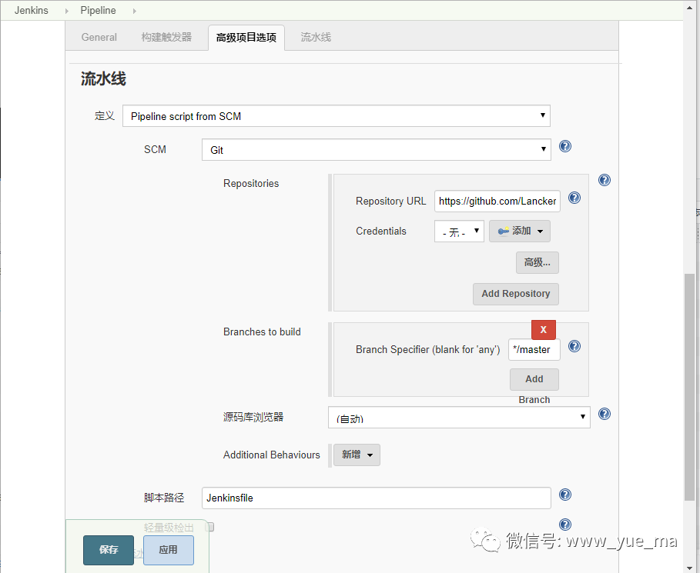Expand the Additional Behaviours 新增 dropdown
The image size is (700, 573).
pos(356,455)
